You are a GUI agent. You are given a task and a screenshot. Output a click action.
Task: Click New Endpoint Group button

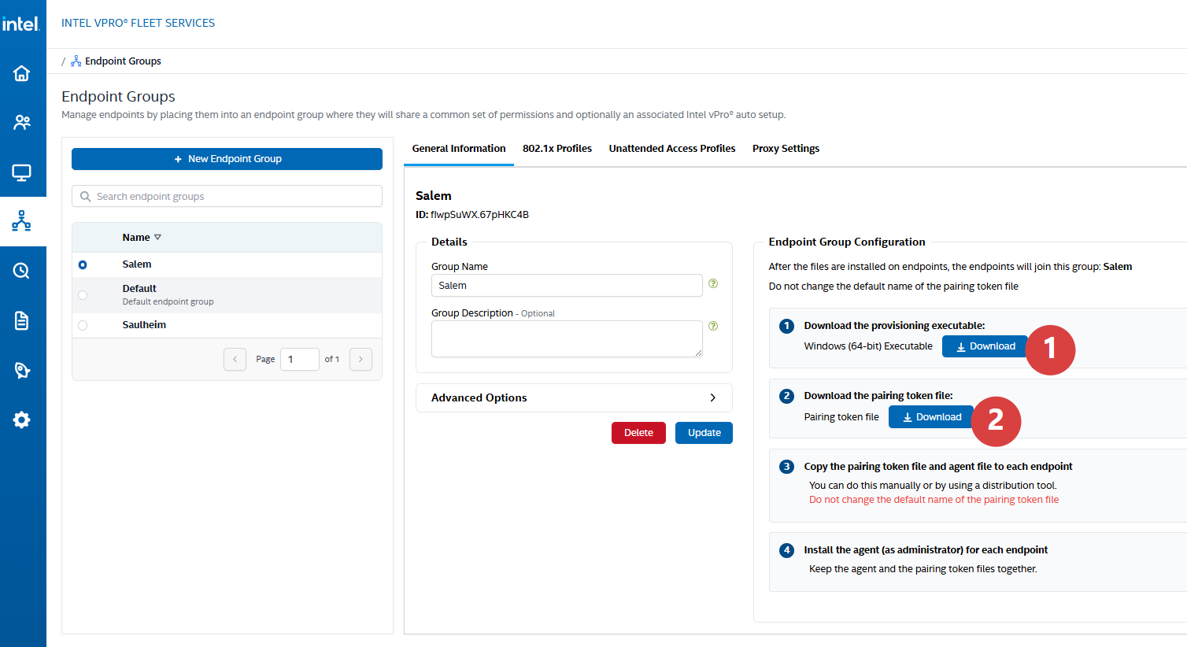tap(227, 159)
